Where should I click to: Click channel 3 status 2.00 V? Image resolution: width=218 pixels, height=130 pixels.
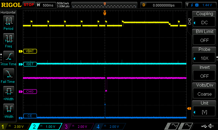click(78, 126)
